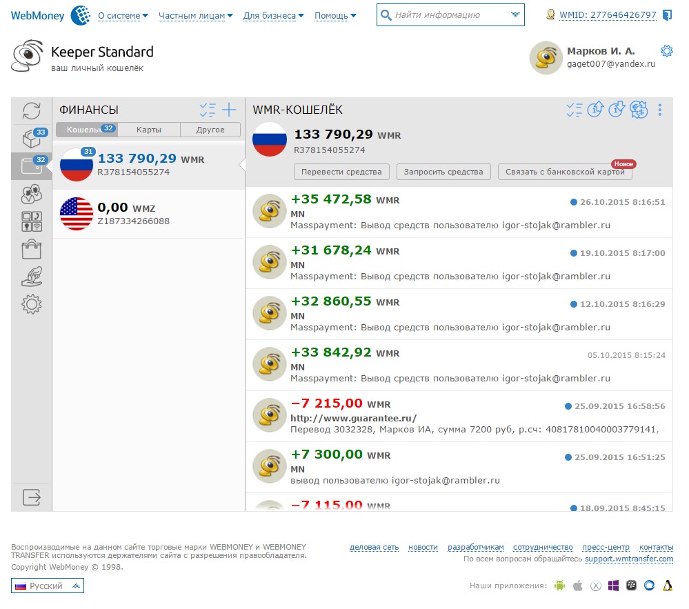This screenshot has height=609, width=689.
Task: Click the checklist icon in ФИНАНСЫ header
Action: coord(208,110)
